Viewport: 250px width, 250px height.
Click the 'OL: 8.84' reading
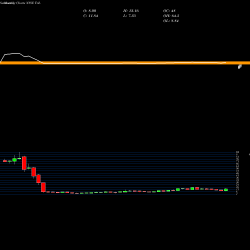point(171,20)
